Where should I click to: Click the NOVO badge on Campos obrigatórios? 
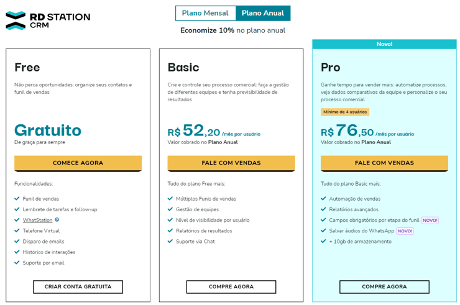[430, 221]
